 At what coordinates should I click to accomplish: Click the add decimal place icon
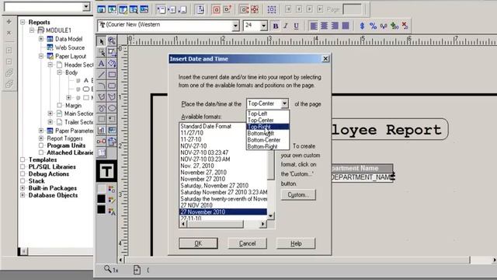(394, 26)
